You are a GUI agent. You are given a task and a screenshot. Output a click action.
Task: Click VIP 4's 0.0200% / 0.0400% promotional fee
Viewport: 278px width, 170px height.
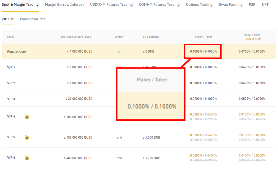coord(203,114)
